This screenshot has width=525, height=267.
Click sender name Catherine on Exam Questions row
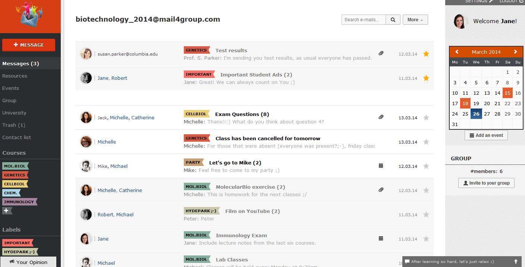pos(143,117)
